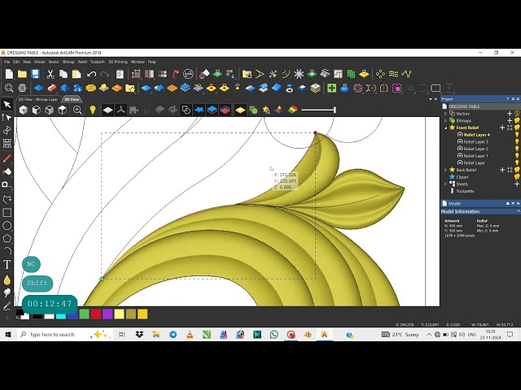Expand the Vectors tree node
This screenshot has width=521, height=390.
[x=445, y=114]
